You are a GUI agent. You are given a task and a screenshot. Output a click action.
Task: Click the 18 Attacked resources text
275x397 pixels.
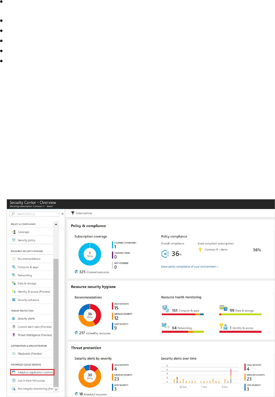tap(93, 394)
